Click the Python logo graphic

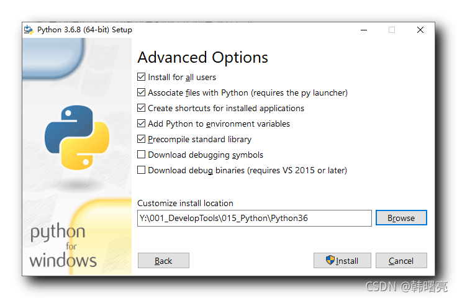tap(77, 137)
